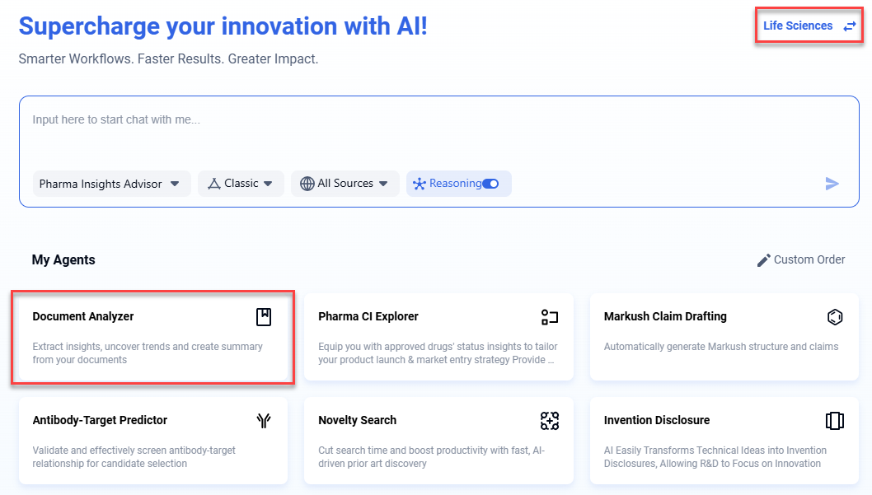The image size is (872, 495).
Task: Toggle the Reasoning switch
Action: click(x=490, y=184)
